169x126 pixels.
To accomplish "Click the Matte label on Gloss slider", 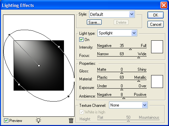I will 102,69.
